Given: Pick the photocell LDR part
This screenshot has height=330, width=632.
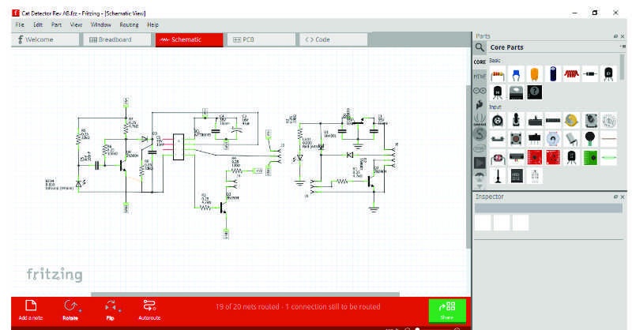Looking at the screenshot, I should [x=498, y=158].
